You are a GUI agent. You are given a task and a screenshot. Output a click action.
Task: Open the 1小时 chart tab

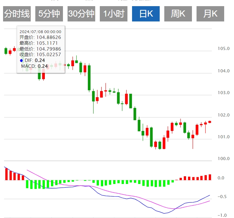[114, 14]
